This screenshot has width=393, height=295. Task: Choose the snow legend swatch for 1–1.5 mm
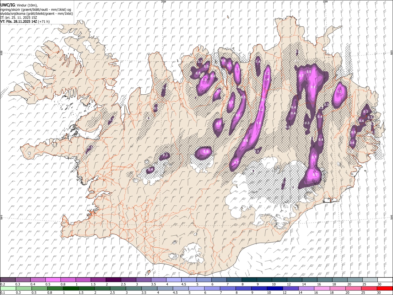[x=83, y=280]
